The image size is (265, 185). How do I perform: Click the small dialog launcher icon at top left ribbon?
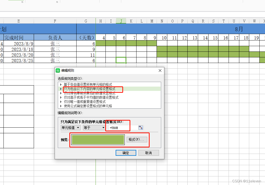pos(22,2)
